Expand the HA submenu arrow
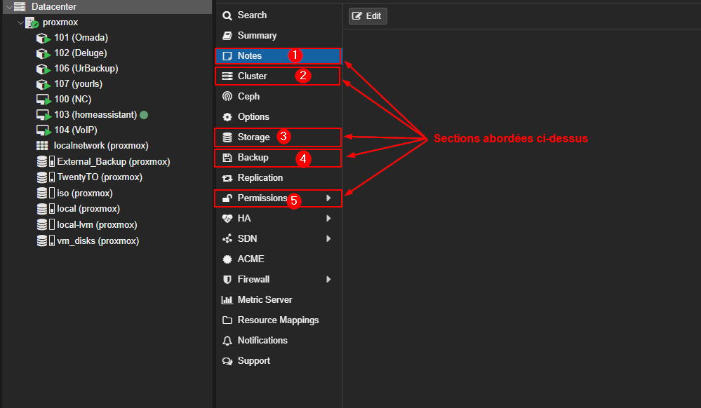 click(328, 219)
